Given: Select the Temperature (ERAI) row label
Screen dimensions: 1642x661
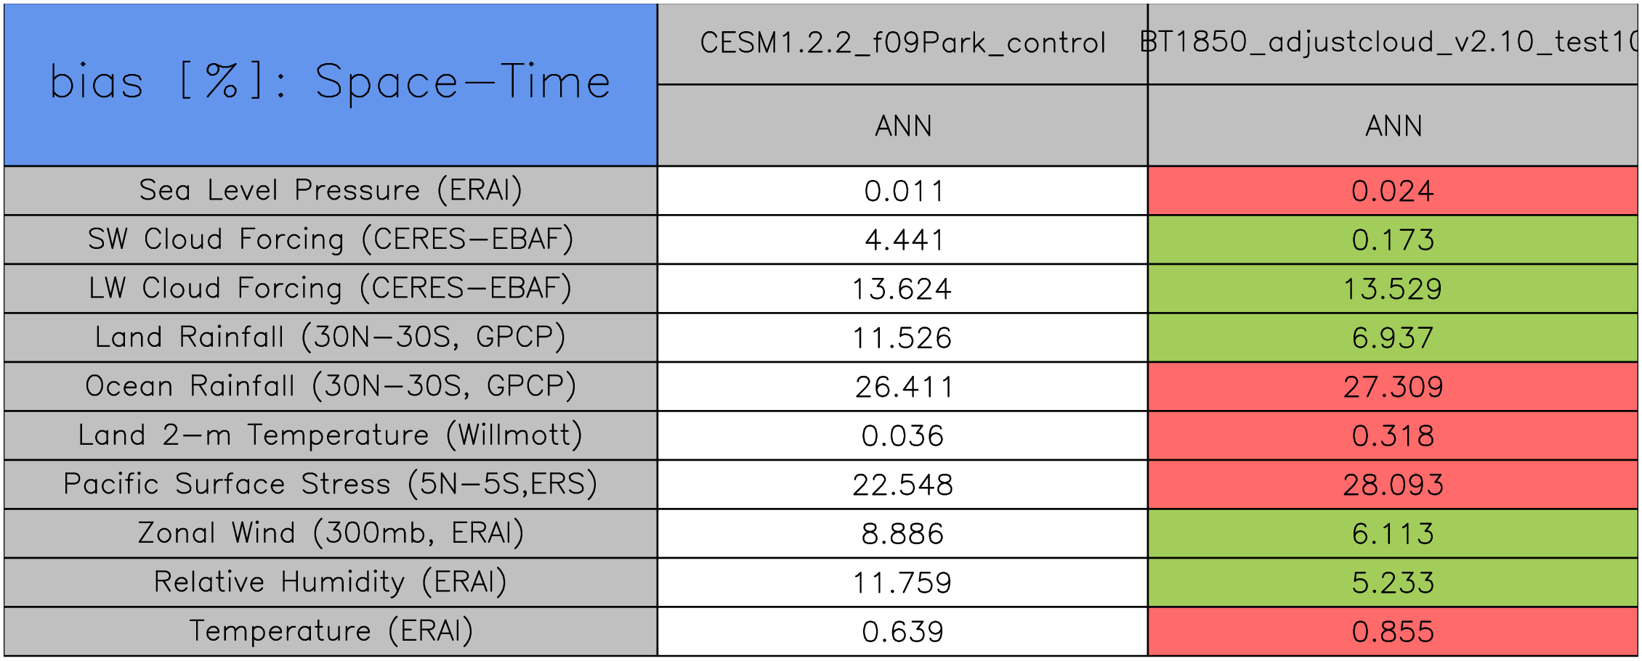Looking at the screenshot, I should (331, 631).
